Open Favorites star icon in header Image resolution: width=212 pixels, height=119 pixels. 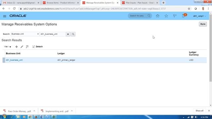[166, 16]
